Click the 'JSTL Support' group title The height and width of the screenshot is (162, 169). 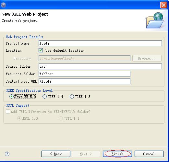(x=18, y=105)
